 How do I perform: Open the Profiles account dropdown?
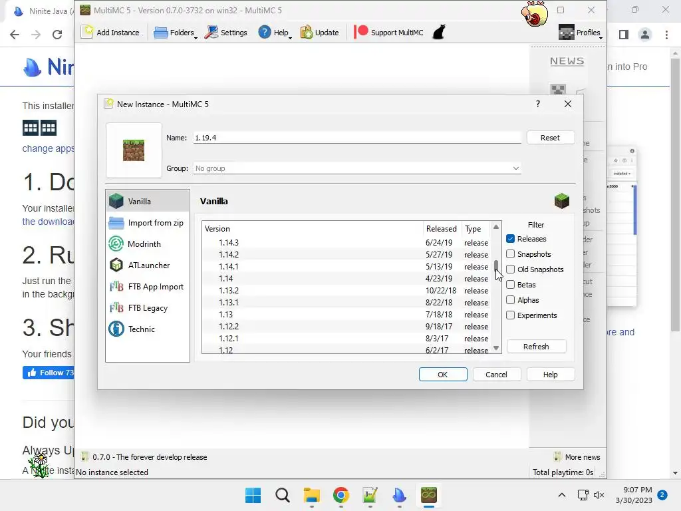tap(580, 32)
